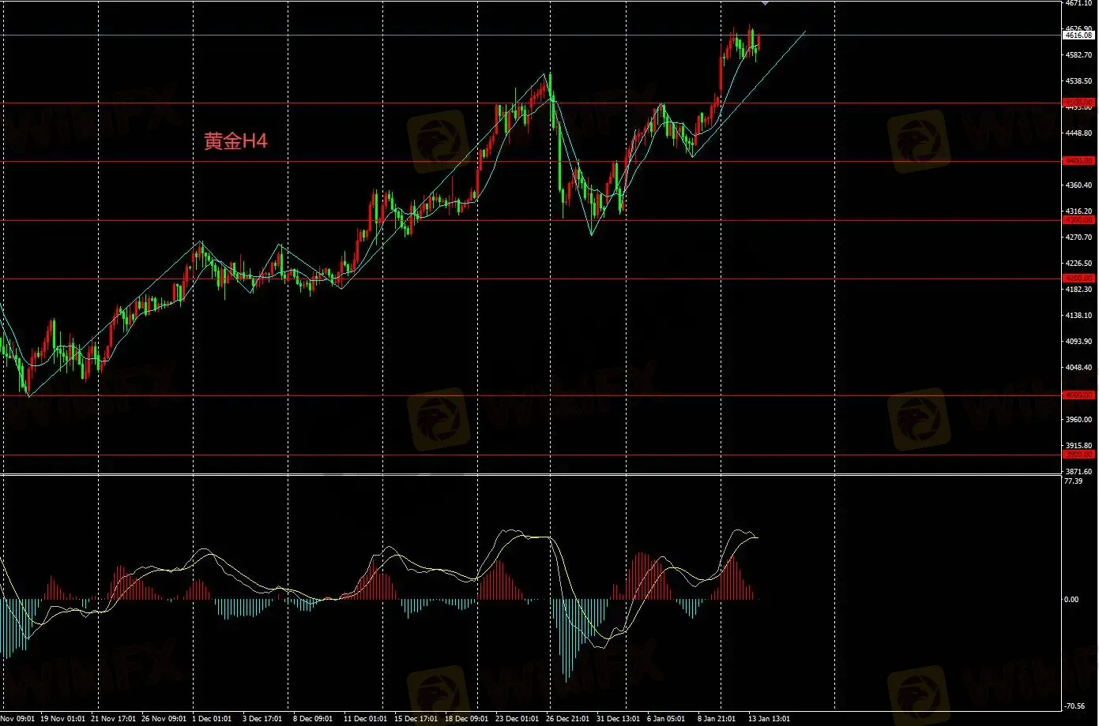Click the 4182.30 price scale value
This screenshot has width=1099, height=726.
click(x=1078, y=290)
